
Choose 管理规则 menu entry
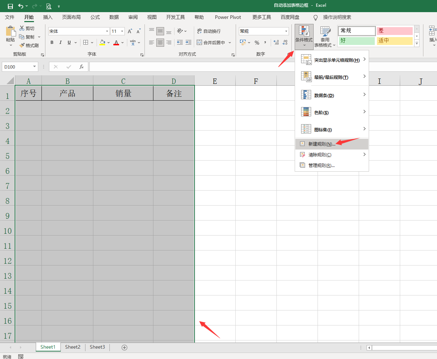332,165
